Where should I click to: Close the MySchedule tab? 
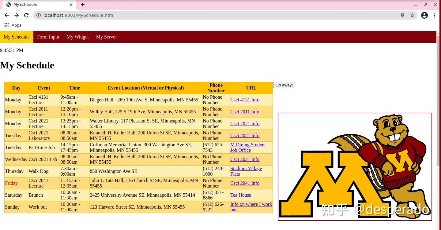[x=71, y=5]
